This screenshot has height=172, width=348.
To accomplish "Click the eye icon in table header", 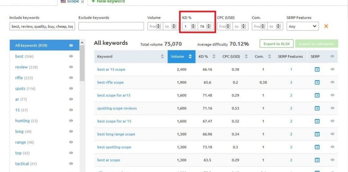I will (332, 57).
